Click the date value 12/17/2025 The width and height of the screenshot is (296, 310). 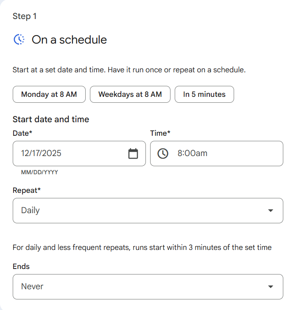point(41,153)
